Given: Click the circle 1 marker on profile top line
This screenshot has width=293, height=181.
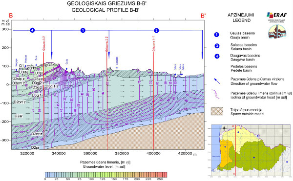Looking at the screenshot, I should point(83,30).
